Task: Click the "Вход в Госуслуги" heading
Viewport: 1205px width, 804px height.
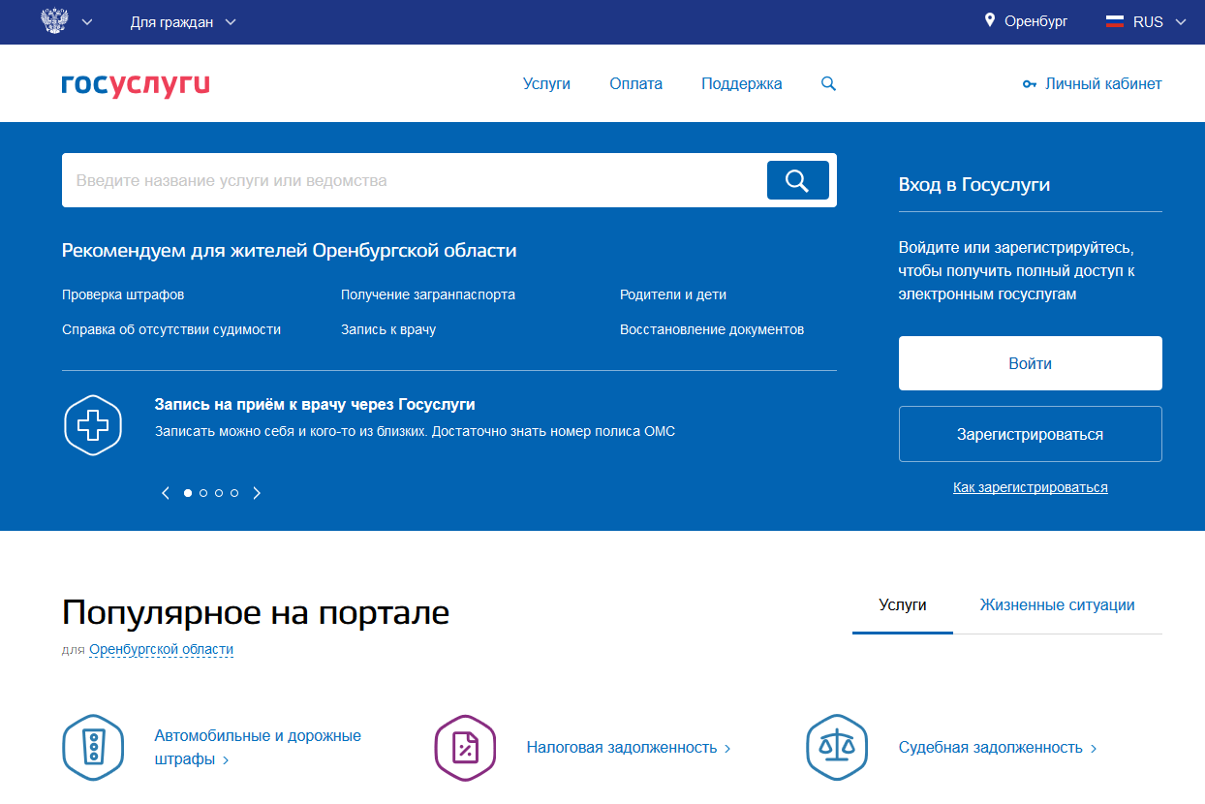Action: pyautogui.click(x=974, y=185)
